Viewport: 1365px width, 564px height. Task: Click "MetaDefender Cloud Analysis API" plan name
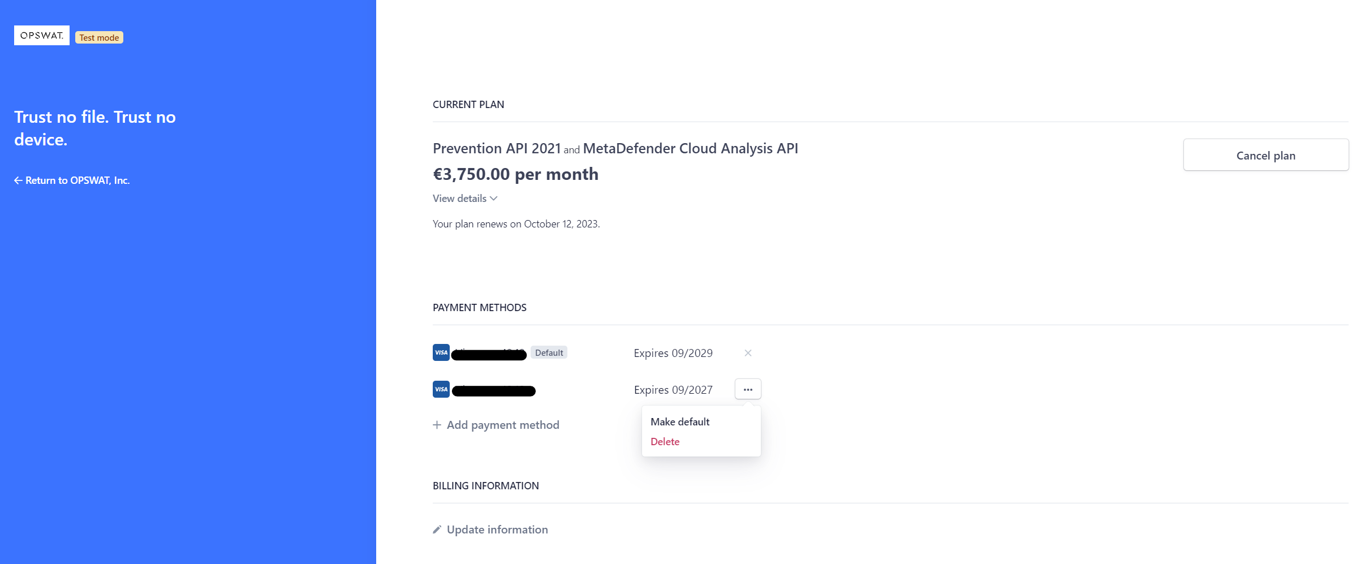click(691, 148)
